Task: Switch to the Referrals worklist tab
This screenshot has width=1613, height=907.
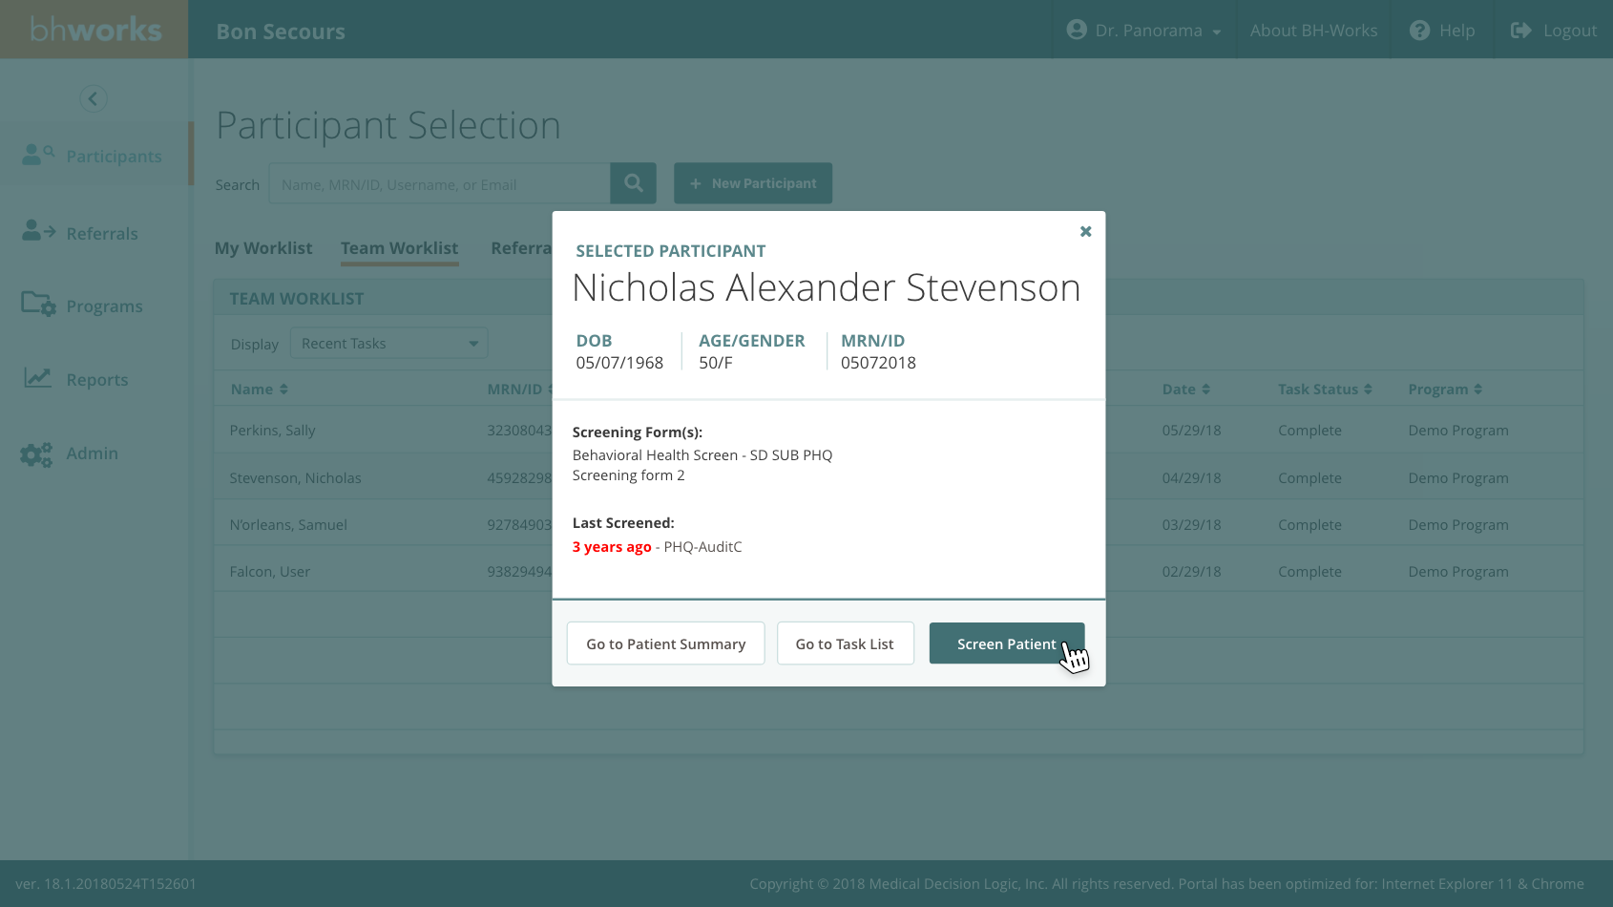Action: click(x=521, y=248)
